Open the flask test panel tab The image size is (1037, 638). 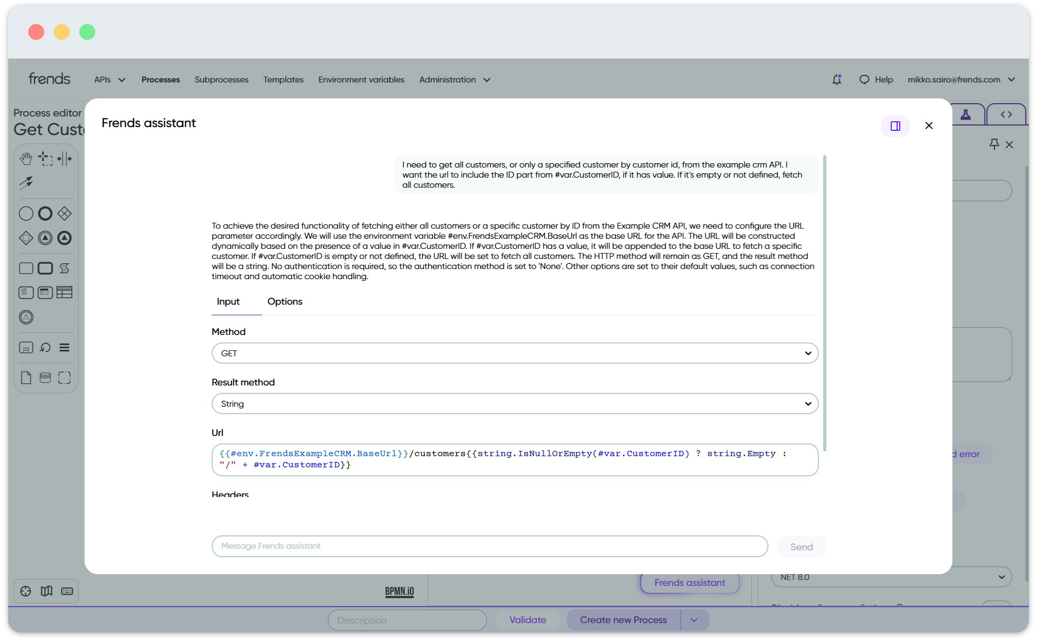[966, 115]
